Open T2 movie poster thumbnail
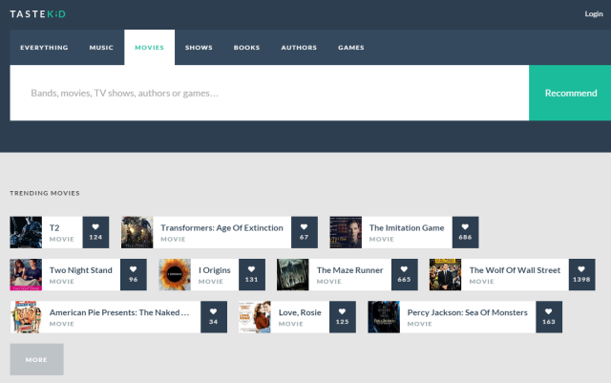The height and width of the screenshot is (383, 611). 26,232
